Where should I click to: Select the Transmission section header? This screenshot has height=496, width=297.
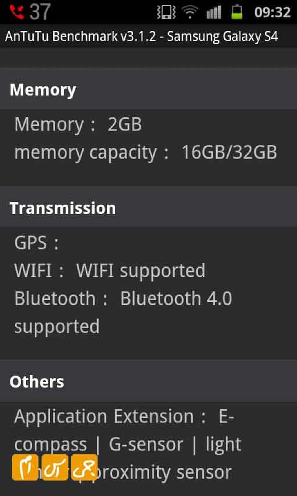coord(63,208)
